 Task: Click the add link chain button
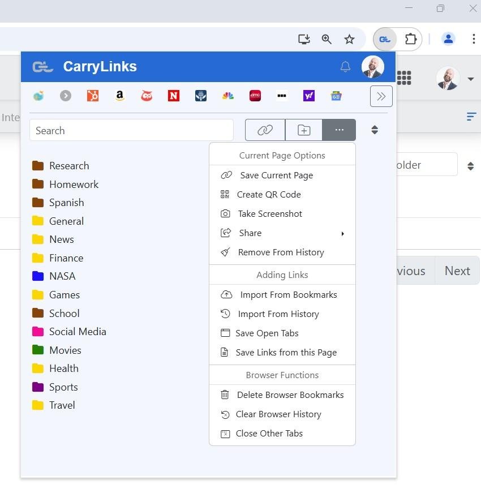click(265, 130)
